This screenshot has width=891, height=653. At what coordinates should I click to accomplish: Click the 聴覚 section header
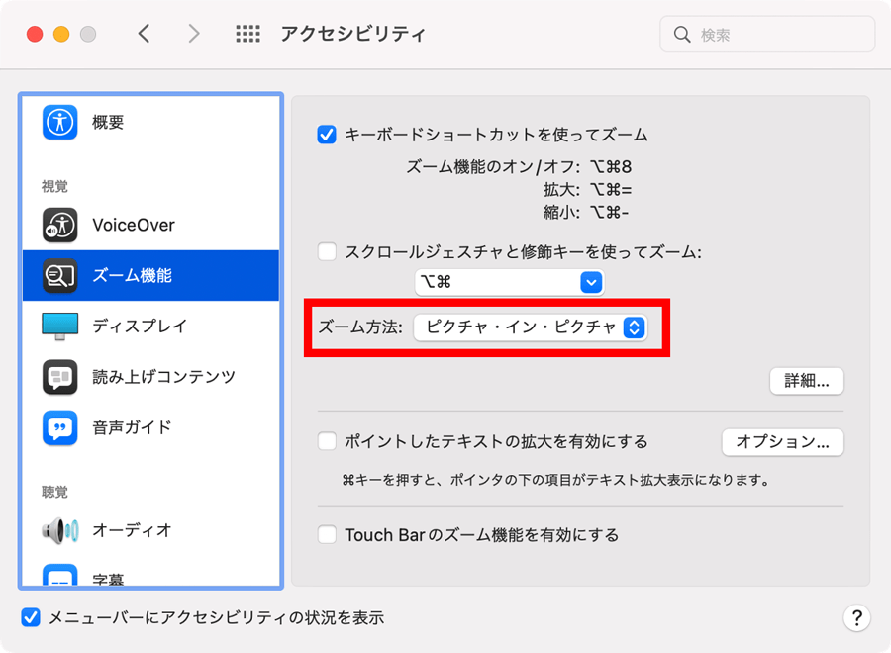click(x=54, y=493)
